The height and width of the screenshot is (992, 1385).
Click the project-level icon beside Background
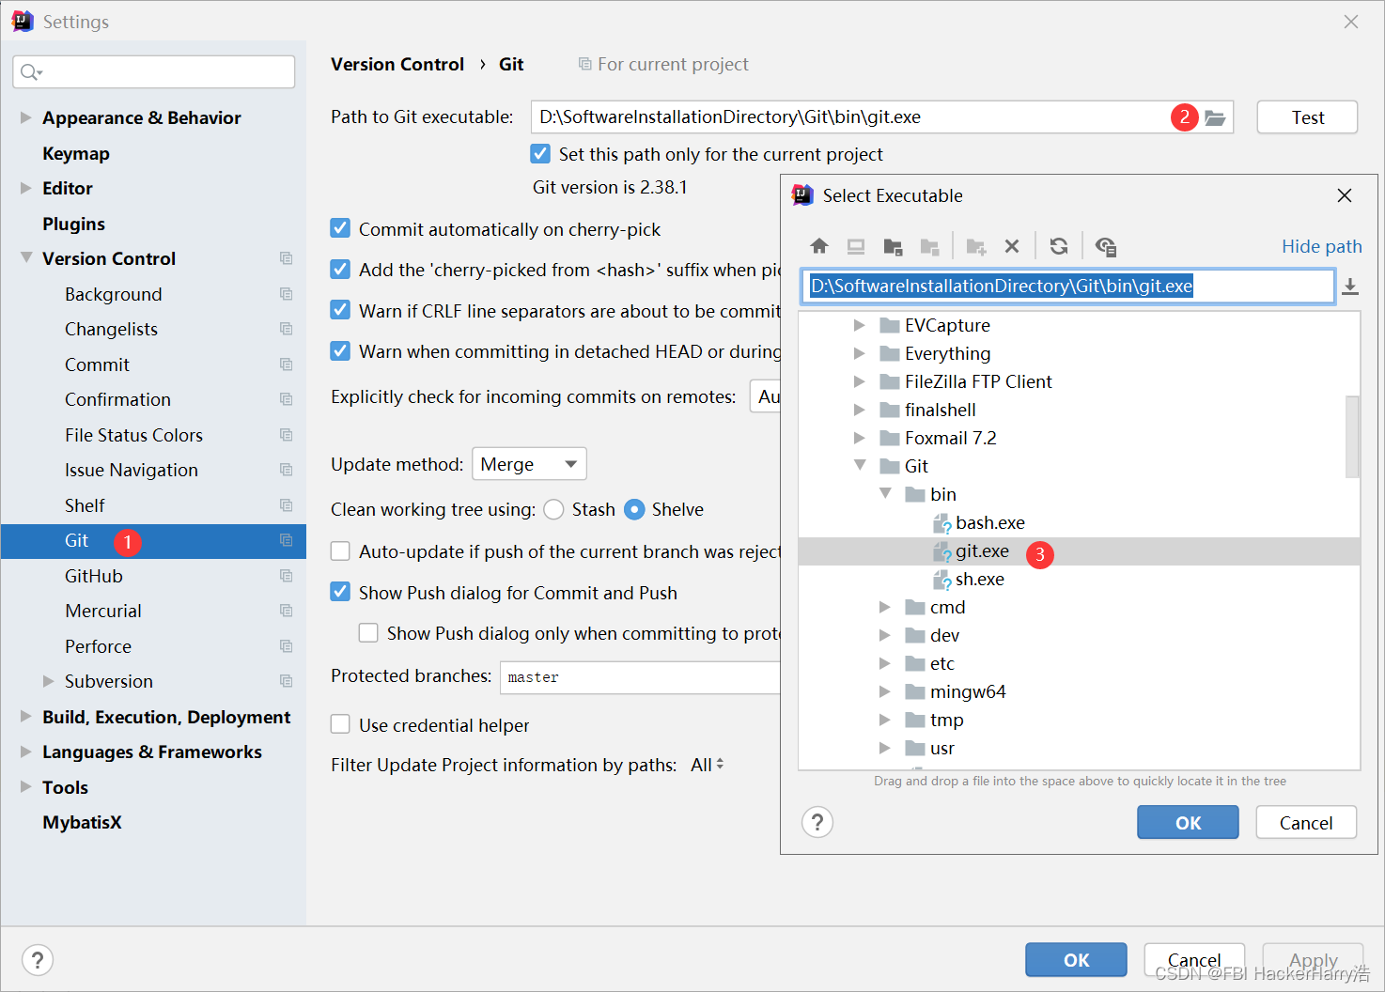[x=287, y=294]
